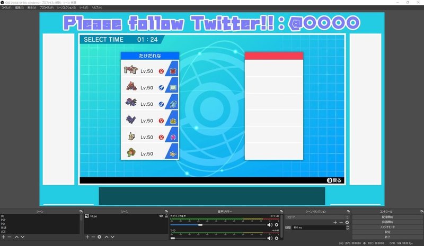The width and height of the screenshot is (424, 246).
Task: Undock the Scene Transitions panel float icon
Action: (x=348, y=212)
